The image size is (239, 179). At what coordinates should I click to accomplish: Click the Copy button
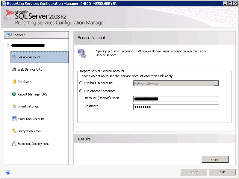[215, 159]
